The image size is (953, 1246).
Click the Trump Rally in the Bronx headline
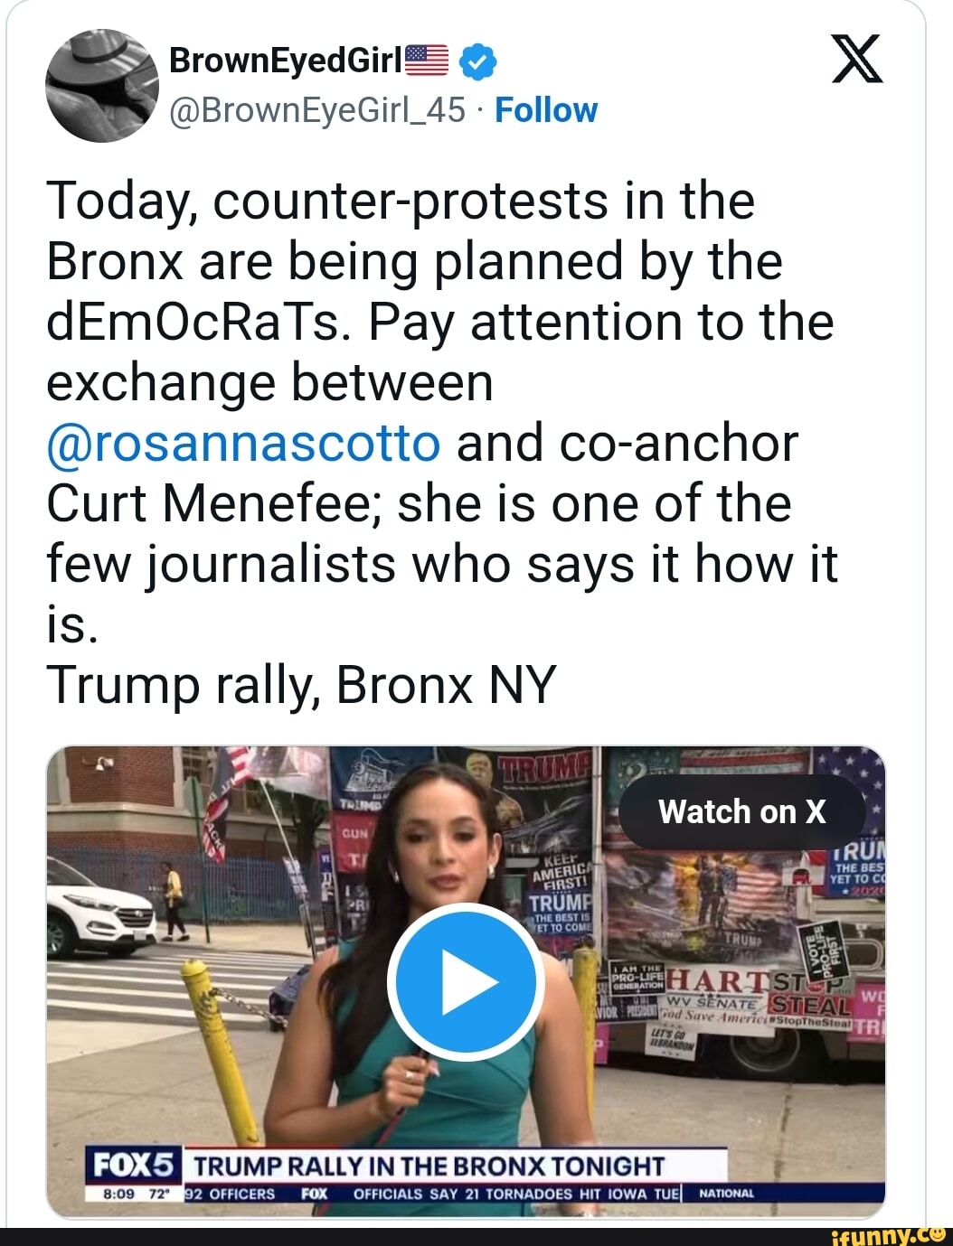429,1166
